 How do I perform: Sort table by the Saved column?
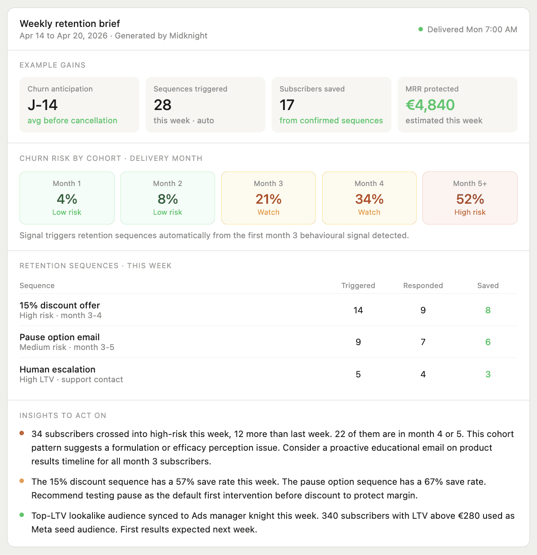point(488,285)
